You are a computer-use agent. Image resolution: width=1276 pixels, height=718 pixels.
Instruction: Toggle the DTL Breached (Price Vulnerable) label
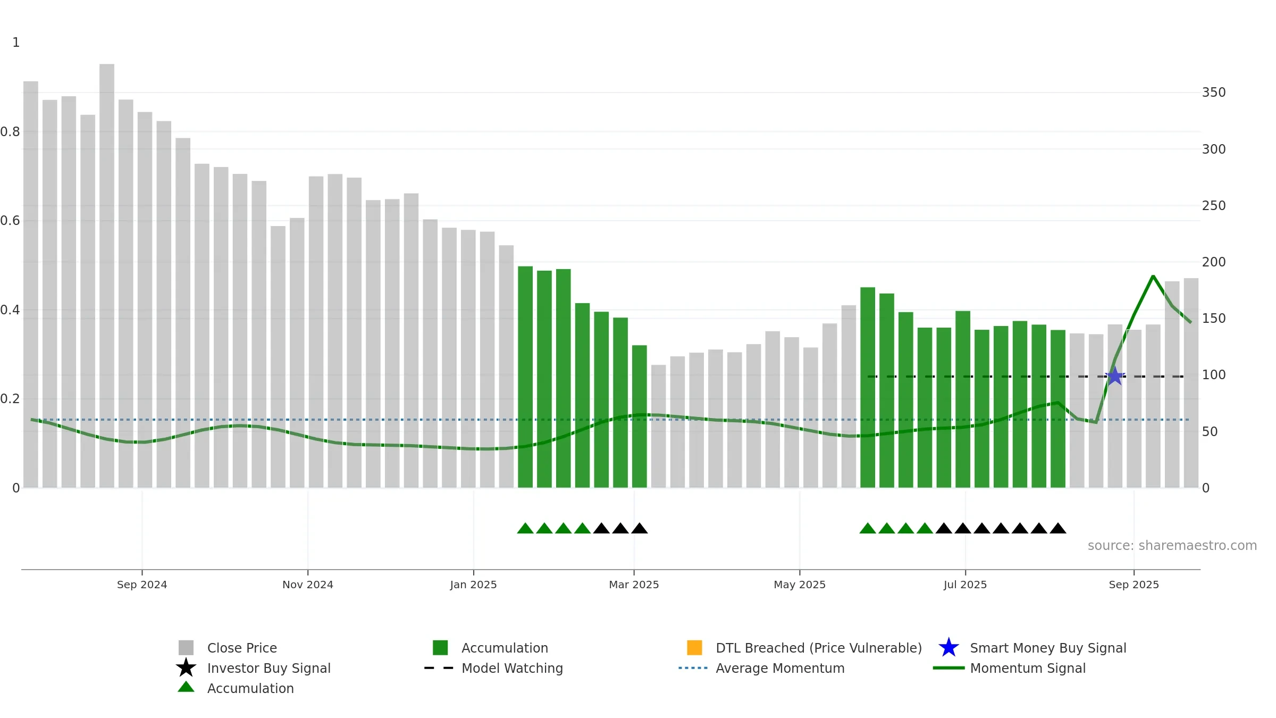[x=819, y=648]
